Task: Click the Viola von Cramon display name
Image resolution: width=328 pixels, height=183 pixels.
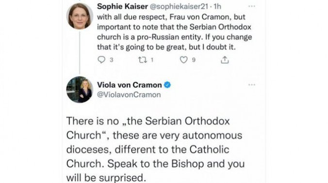Action: point(129,85)
